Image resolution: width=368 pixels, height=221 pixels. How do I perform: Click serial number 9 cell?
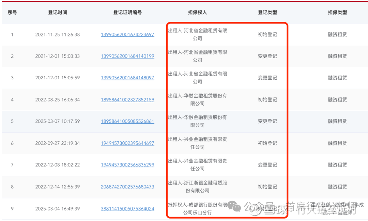click(x=12, y=208)
